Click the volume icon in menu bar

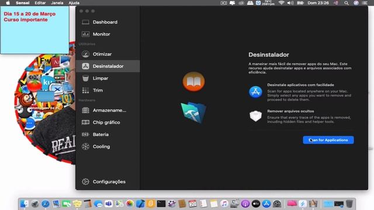290,3
